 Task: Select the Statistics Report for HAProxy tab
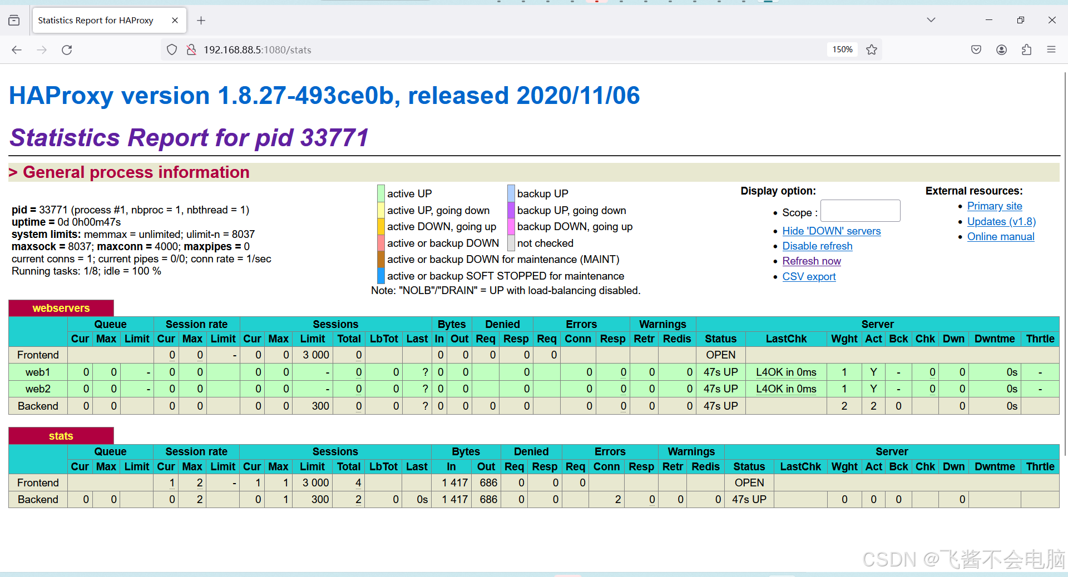coord(96,21)
